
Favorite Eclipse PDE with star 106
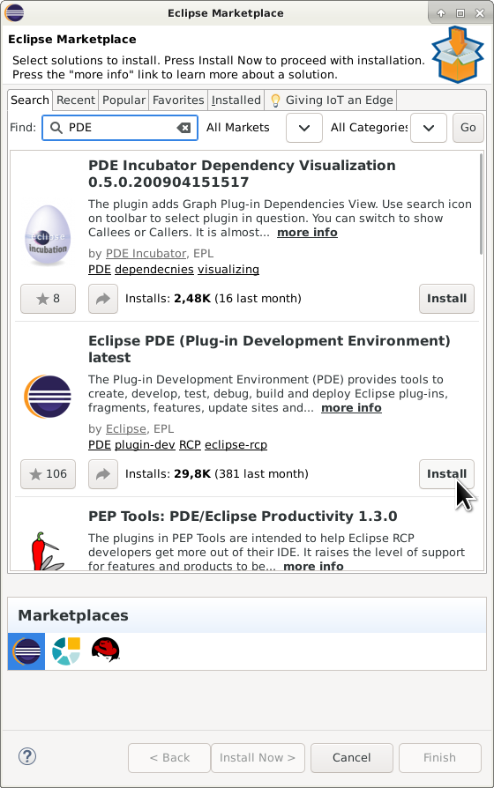(x=48, y=474)
